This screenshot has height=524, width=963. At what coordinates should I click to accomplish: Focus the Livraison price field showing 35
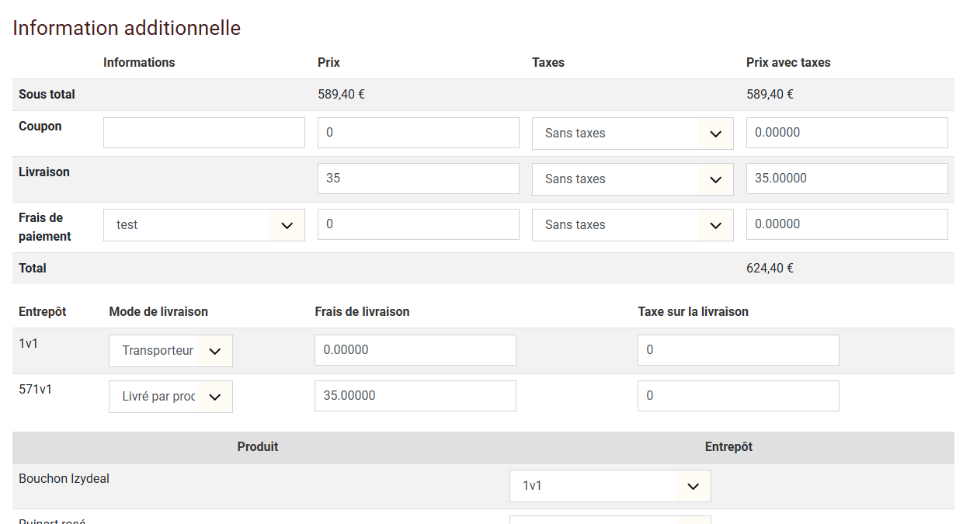coord(418,179)
